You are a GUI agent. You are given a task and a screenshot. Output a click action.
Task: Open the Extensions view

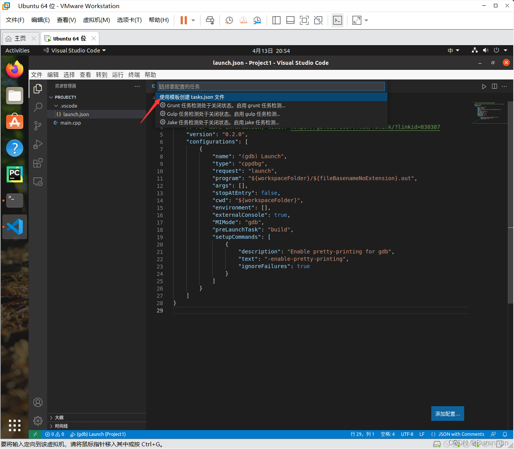38,163
